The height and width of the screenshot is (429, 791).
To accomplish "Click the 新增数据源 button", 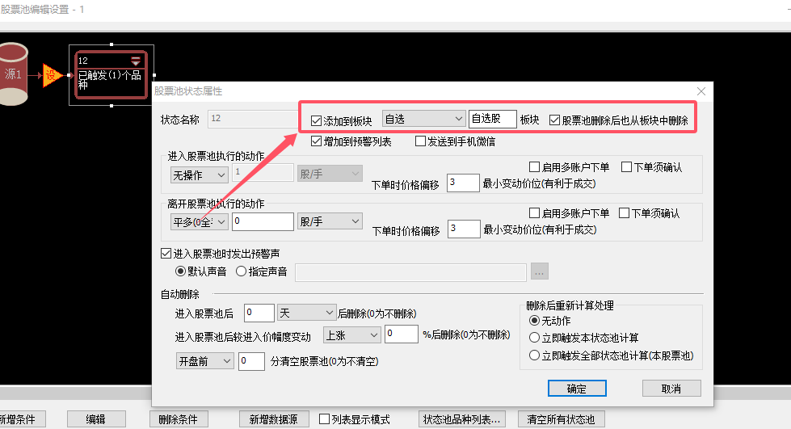I will [274, 419].
